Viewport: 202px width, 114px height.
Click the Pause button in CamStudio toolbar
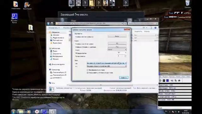[164, 80]
